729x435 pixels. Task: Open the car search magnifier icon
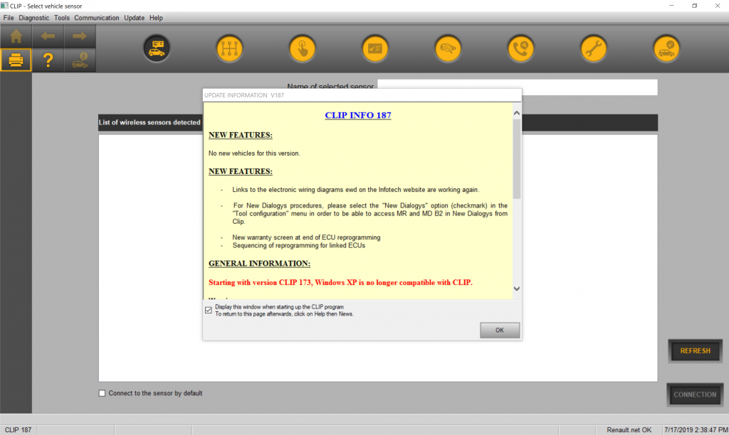coord(448,48)
